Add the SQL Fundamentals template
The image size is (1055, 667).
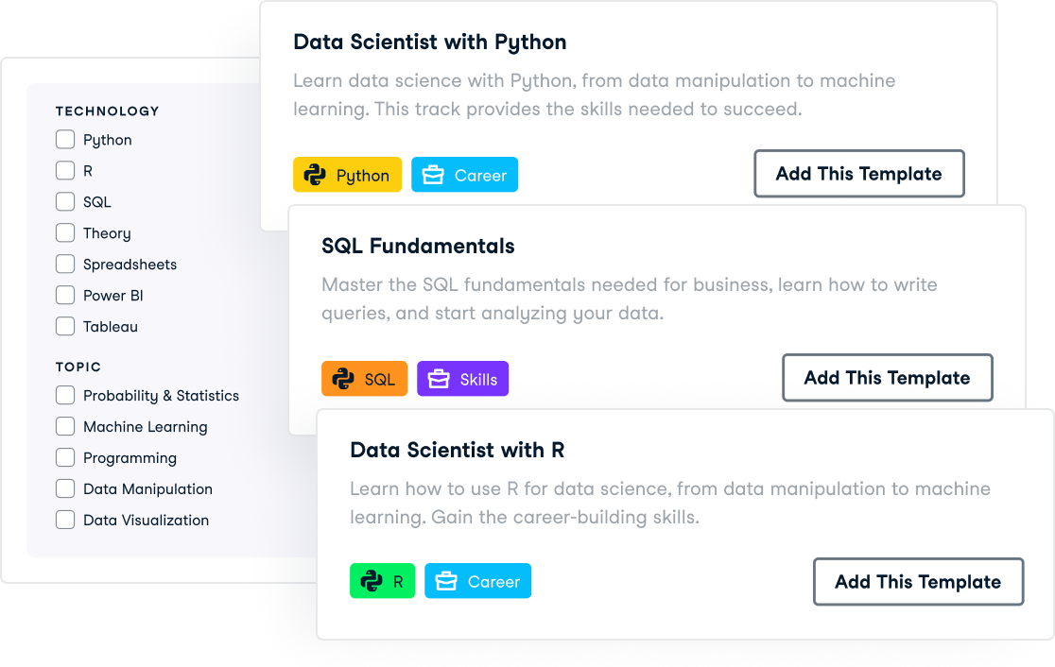point(887,377)
